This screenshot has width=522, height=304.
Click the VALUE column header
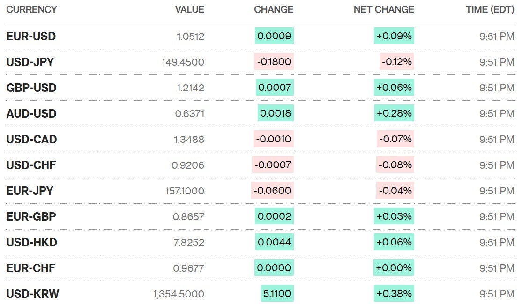click(x=189, y=9)
